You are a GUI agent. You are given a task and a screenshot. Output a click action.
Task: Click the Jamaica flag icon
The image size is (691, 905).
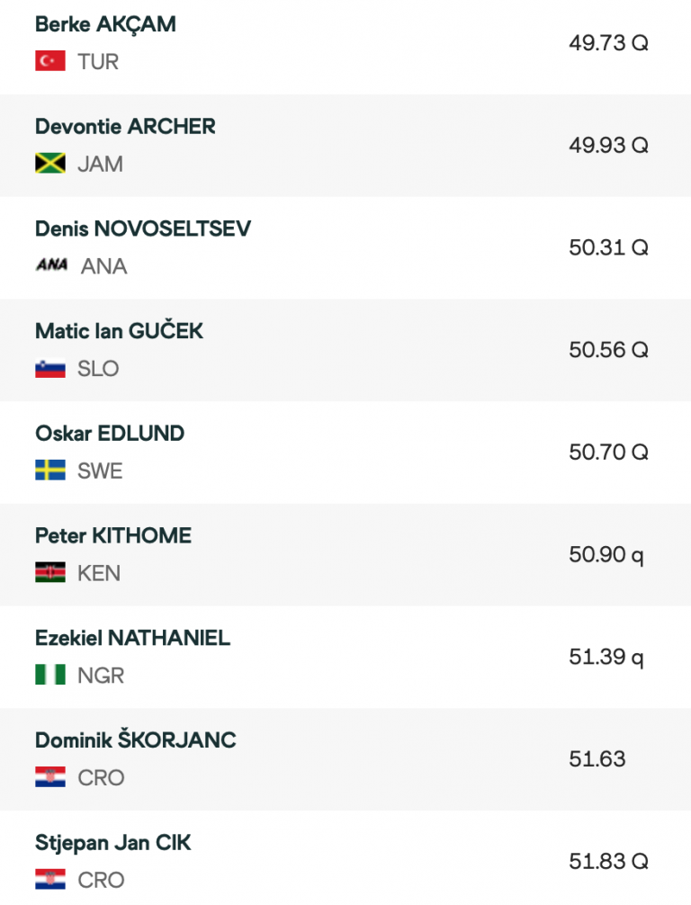(x=50, y=164)
